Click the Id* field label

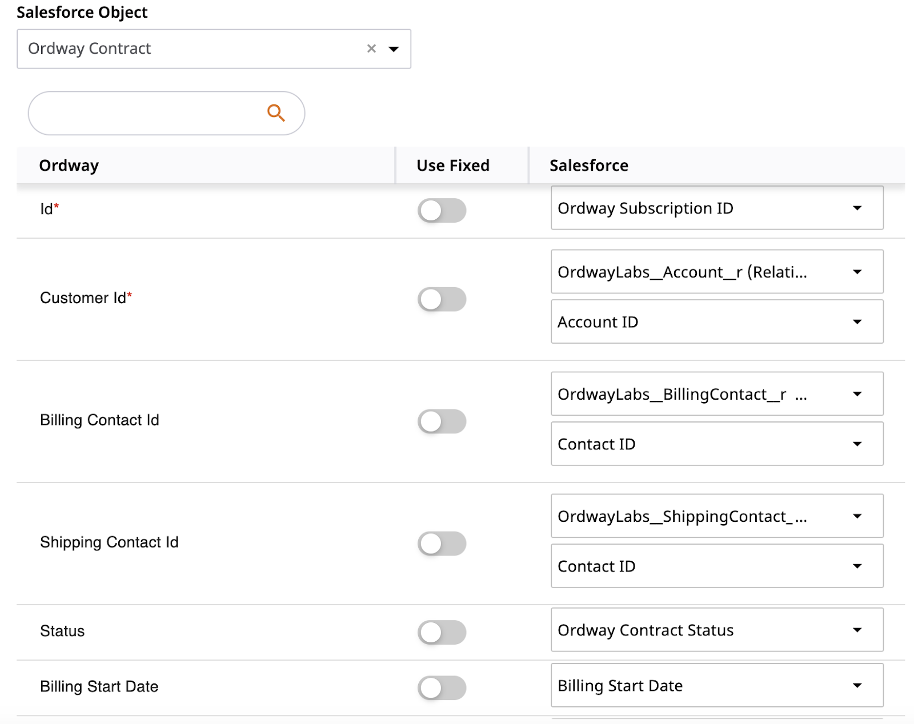point(49,209)
